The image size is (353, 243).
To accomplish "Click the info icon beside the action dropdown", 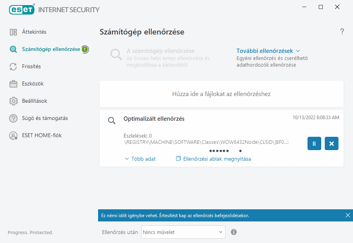I will [233, 232].
